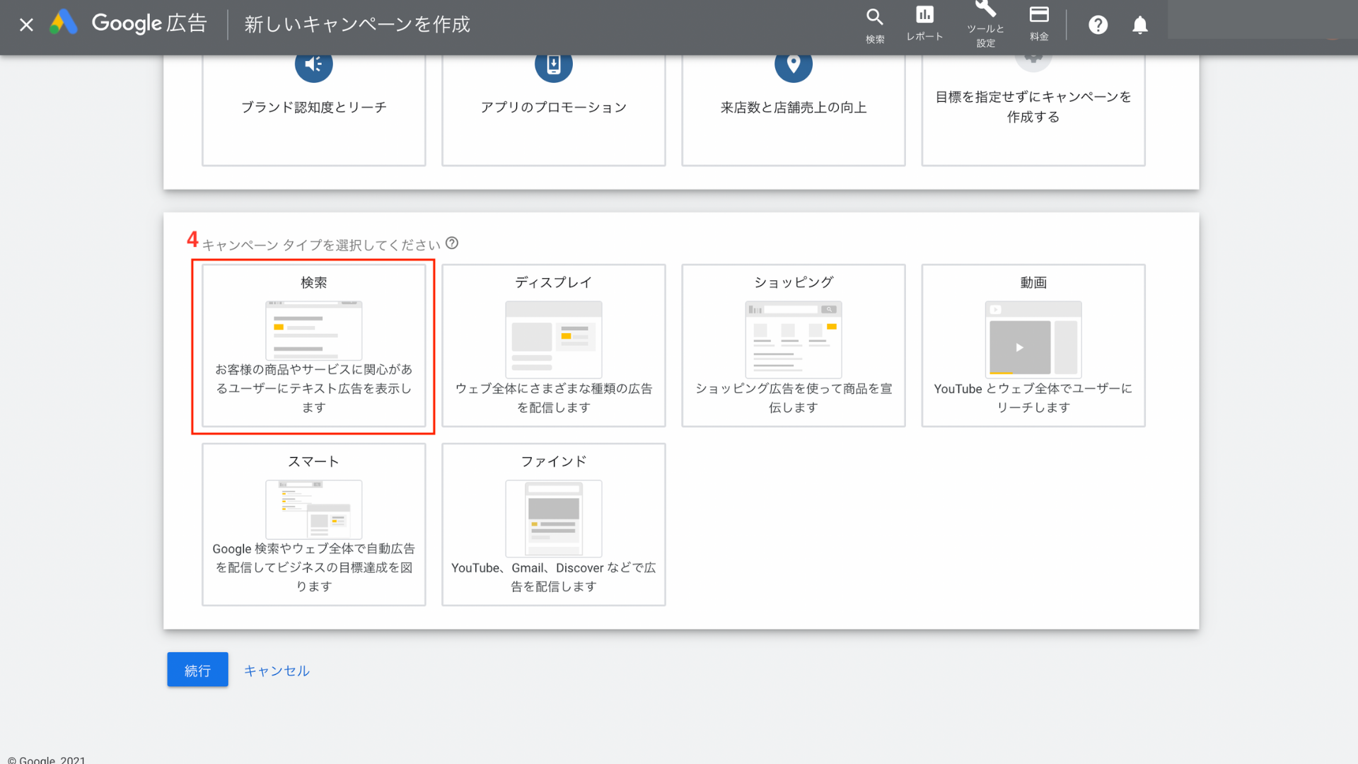This screenshot has width=1358, height=764.
Task: Close the new campaign creation page
Action: coord(26,25)
